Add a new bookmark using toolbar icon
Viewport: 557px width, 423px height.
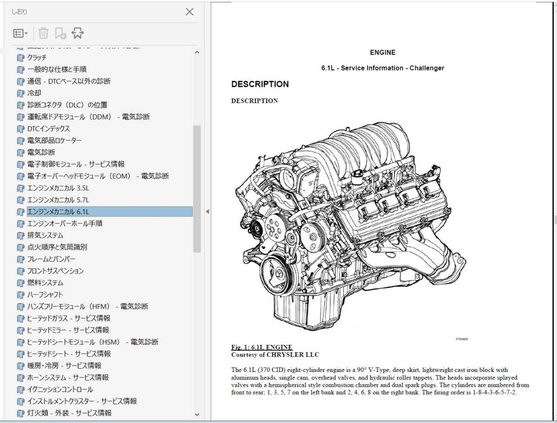pos(60,33)
